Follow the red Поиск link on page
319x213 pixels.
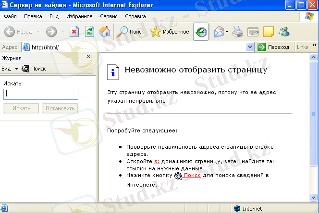point(192,176)
